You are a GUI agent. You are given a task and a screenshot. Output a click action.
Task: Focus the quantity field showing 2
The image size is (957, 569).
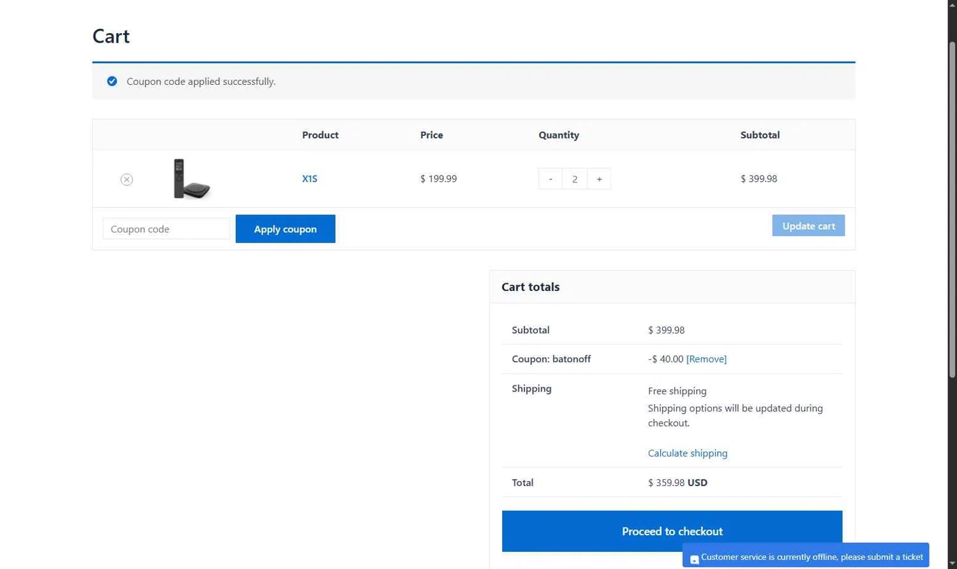pyautogui.click(x=575, y=179)
